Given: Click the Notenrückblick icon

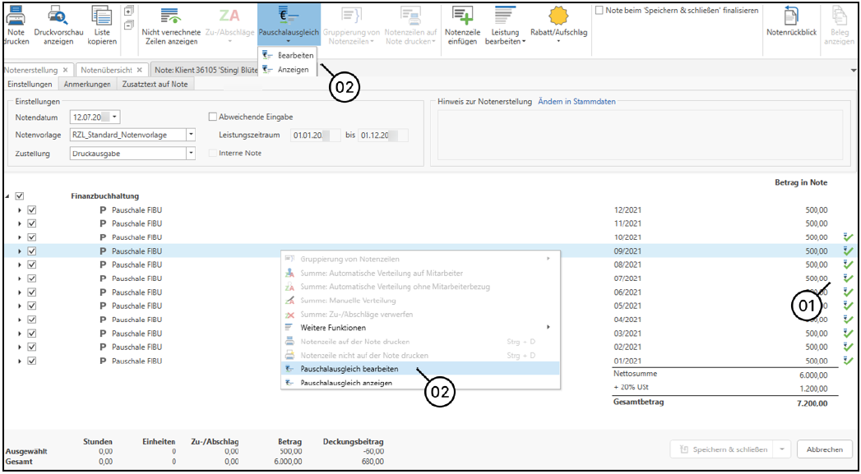Looking at the screenshot, I should (791, 15).
